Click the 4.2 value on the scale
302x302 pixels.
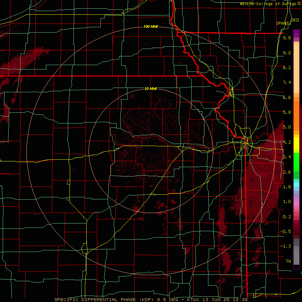pos(287,142)
